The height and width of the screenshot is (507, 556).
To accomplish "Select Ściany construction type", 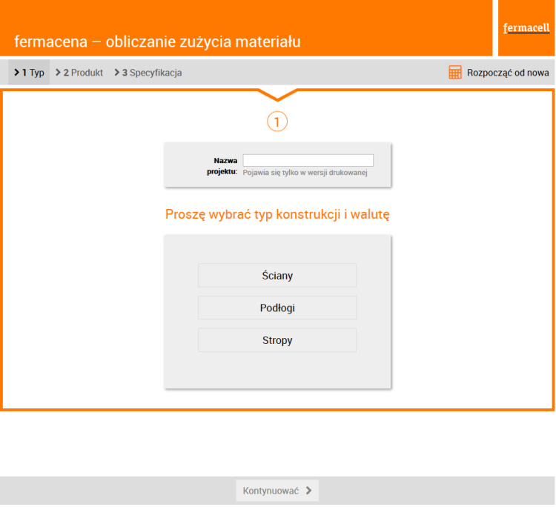I will pos(277,276).
